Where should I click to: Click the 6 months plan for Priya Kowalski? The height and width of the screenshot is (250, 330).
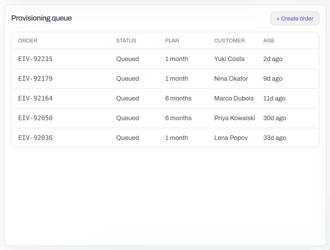pyautogui.click(x=178, y=118)
